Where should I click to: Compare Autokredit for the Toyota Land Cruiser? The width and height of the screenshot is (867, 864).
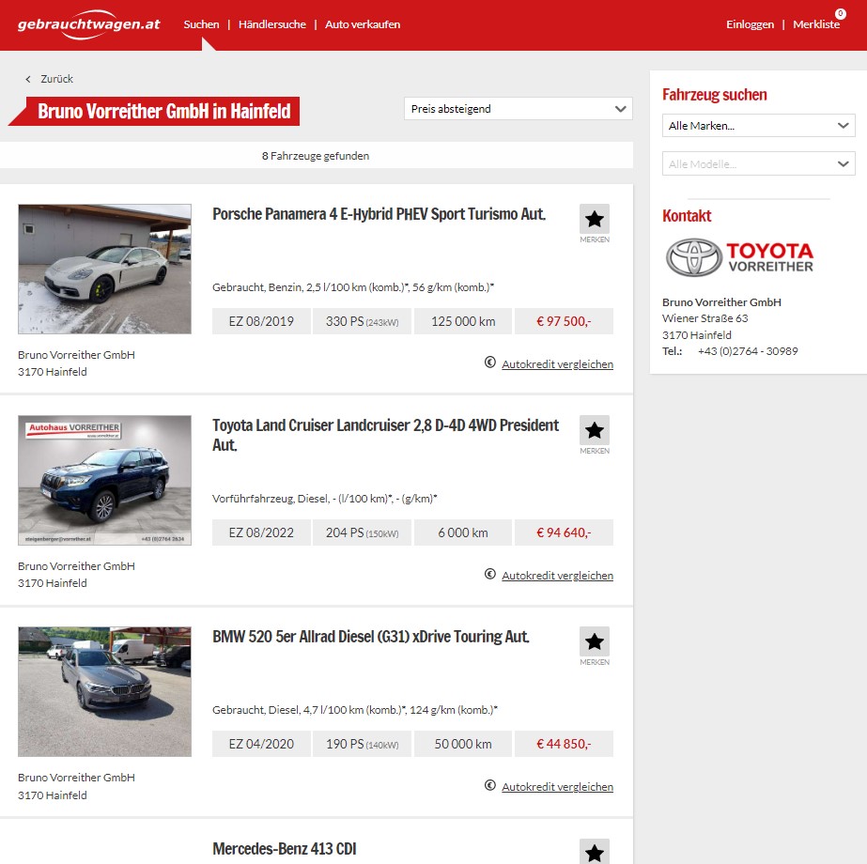coord(557,576)
